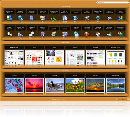Image resolution: width=130 pixels, height=117 pixels.
Task: Click the Amazon.com label
Action: 14,48
